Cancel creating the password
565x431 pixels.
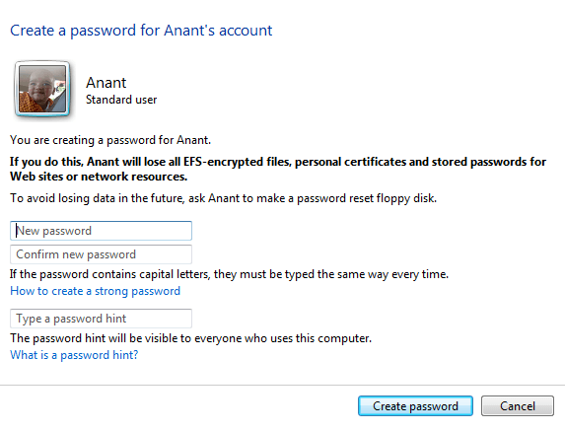click(518, 406)
